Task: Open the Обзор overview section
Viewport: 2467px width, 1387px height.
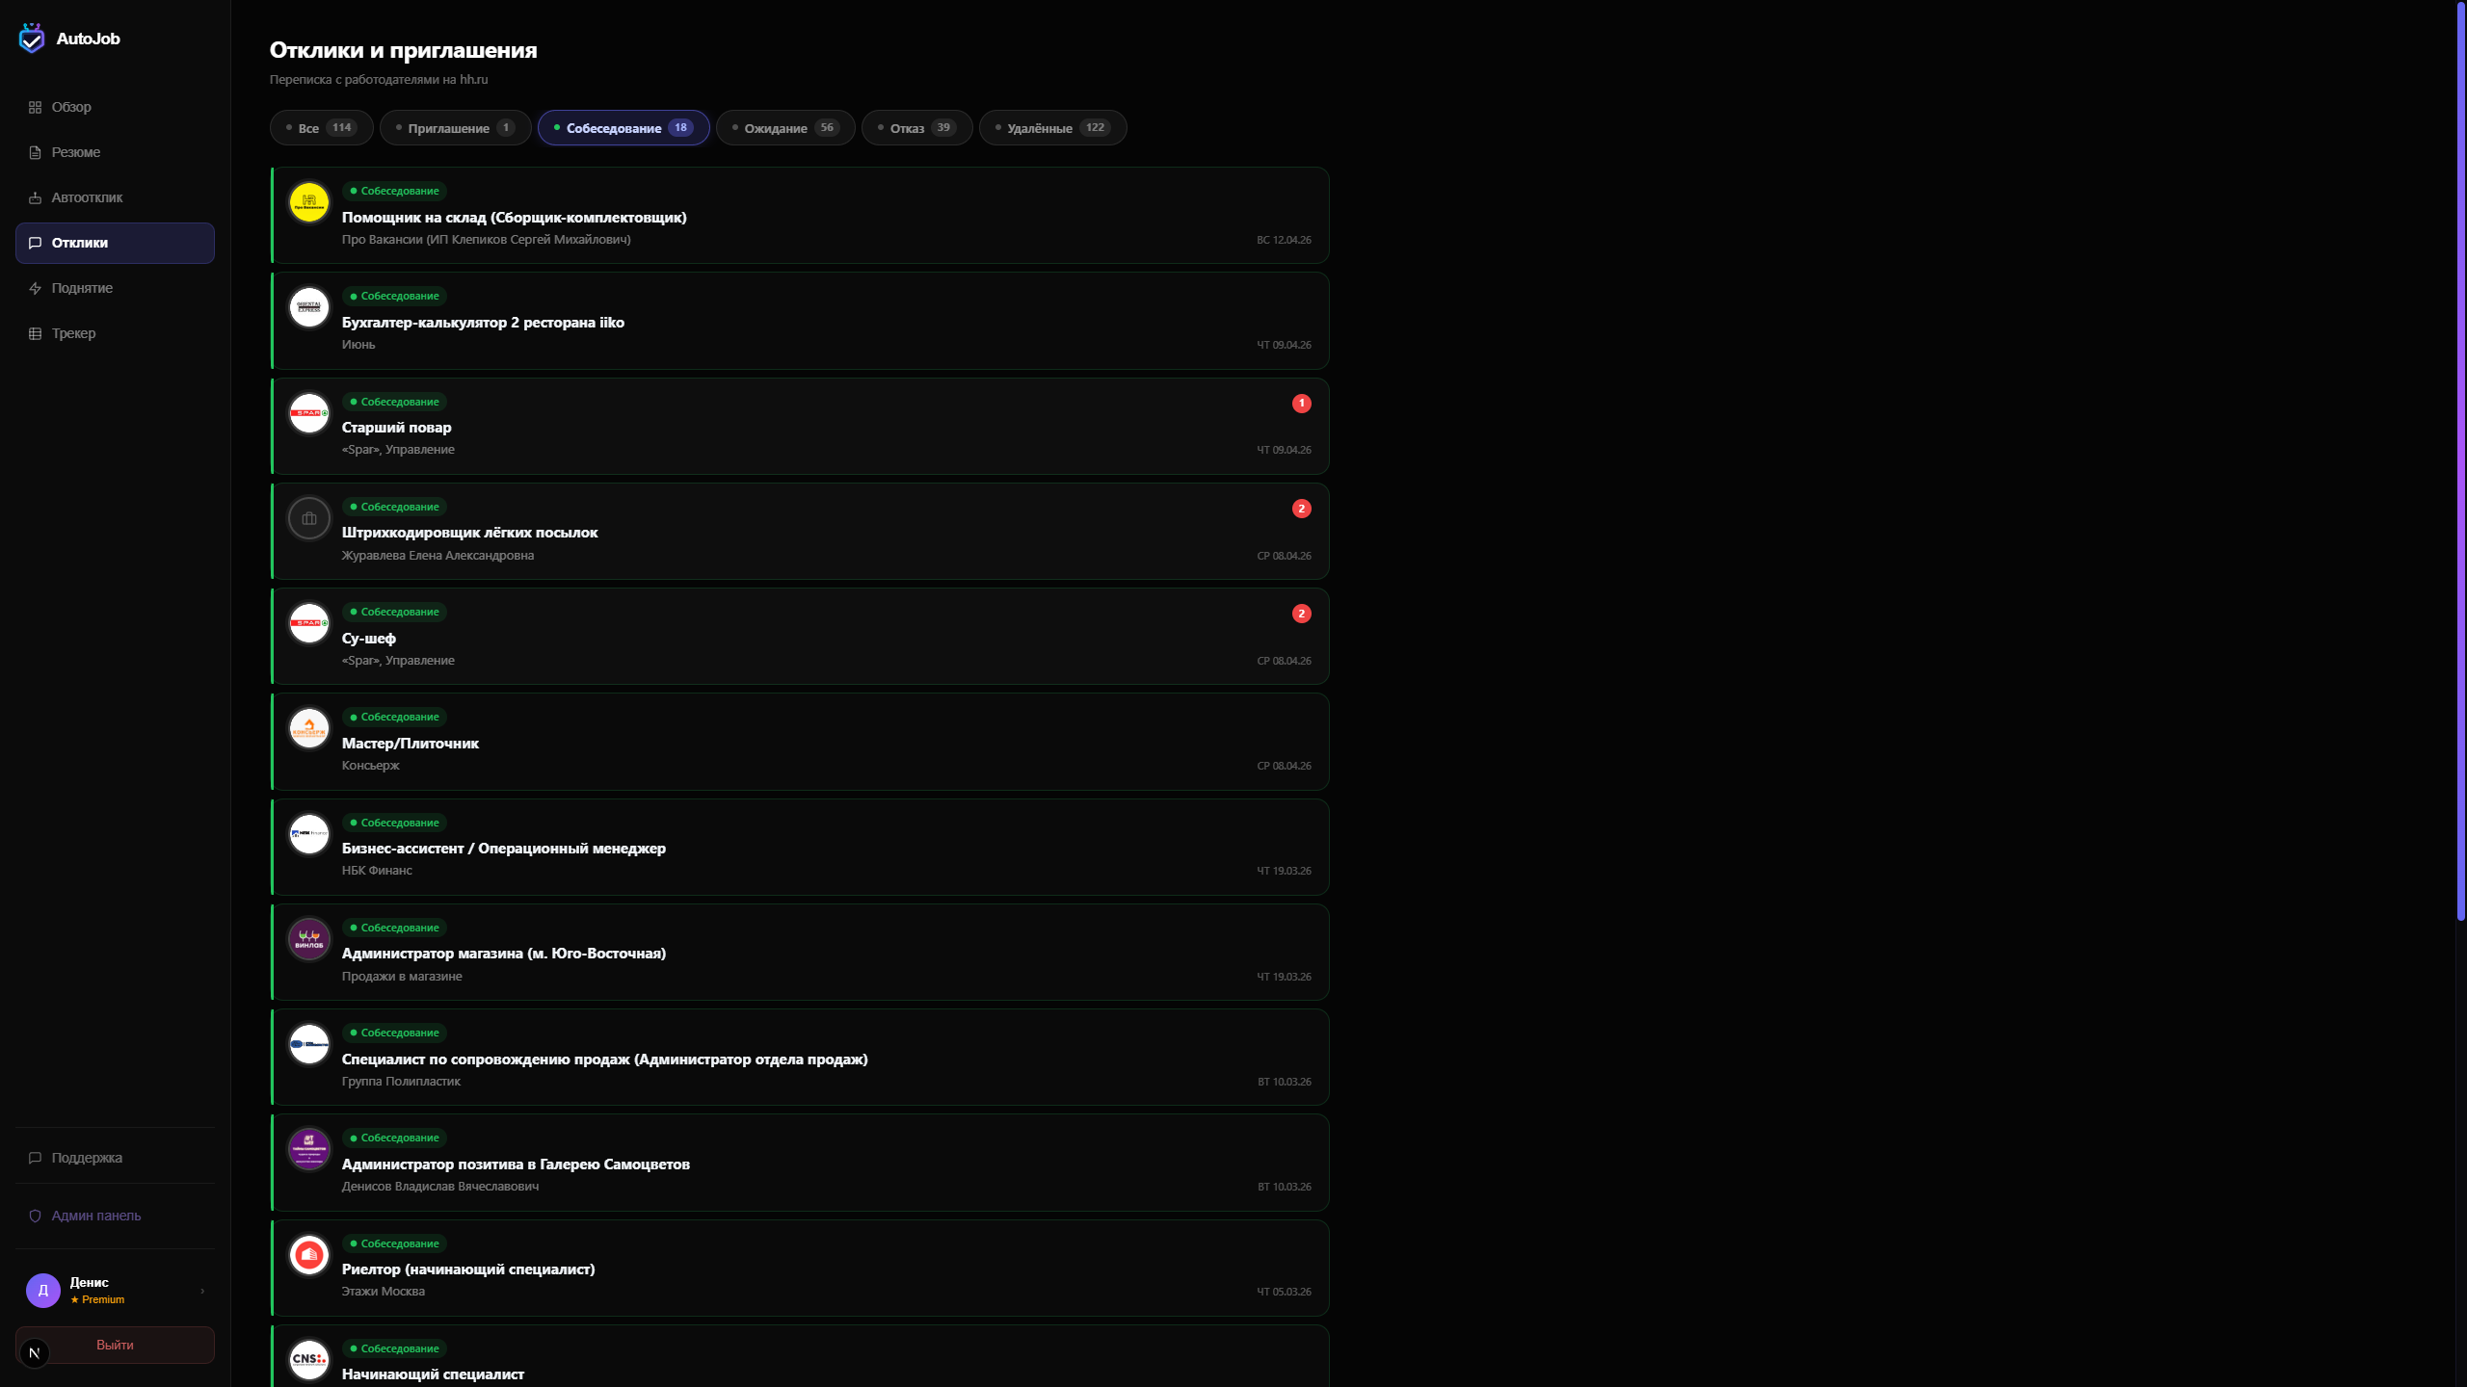Action: [x=71, y=107]
